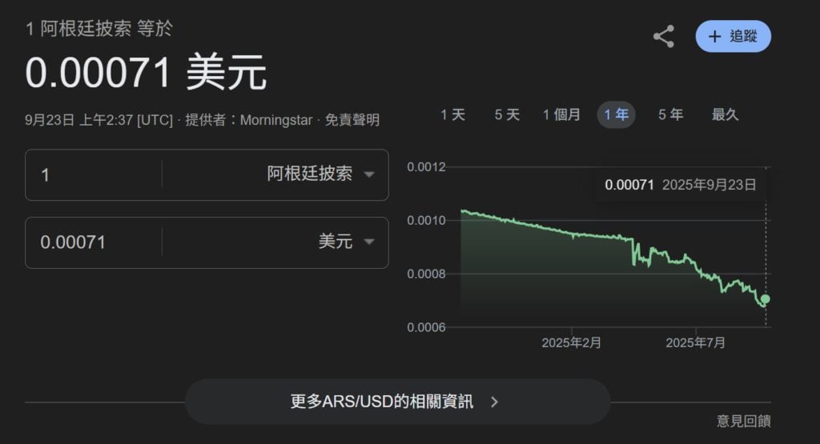The height and width of the screenshot is (444, 820).
Task: Switch chart to 5 年 range
Action: point(670,115)
